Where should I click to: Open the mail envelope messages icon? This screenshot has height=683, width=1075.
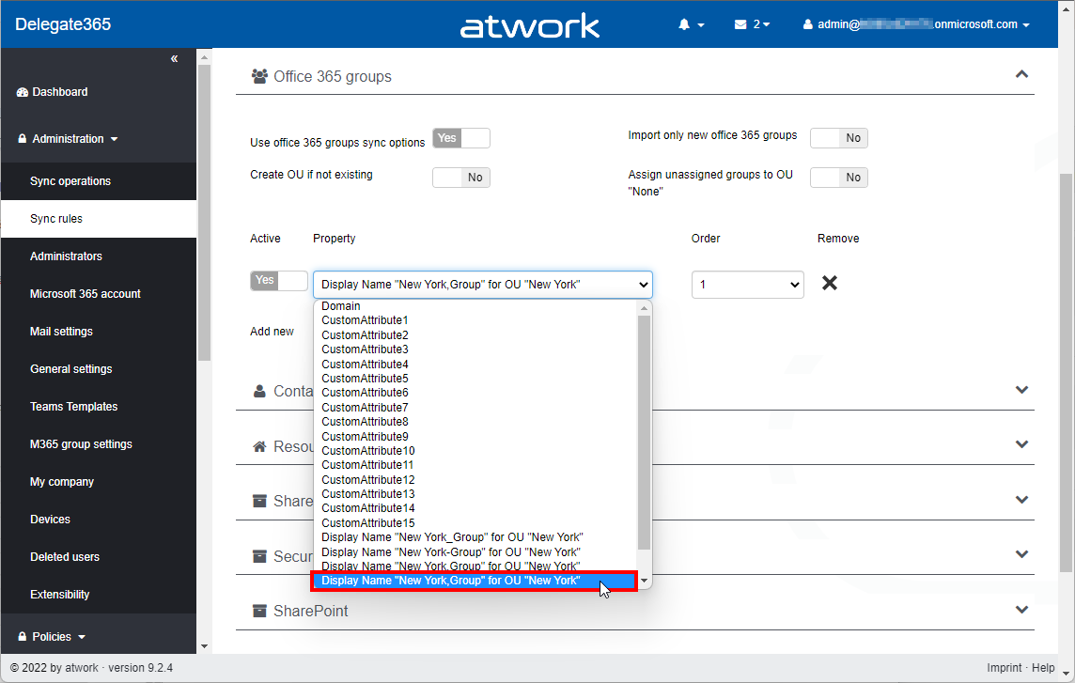tap(740, 24)
